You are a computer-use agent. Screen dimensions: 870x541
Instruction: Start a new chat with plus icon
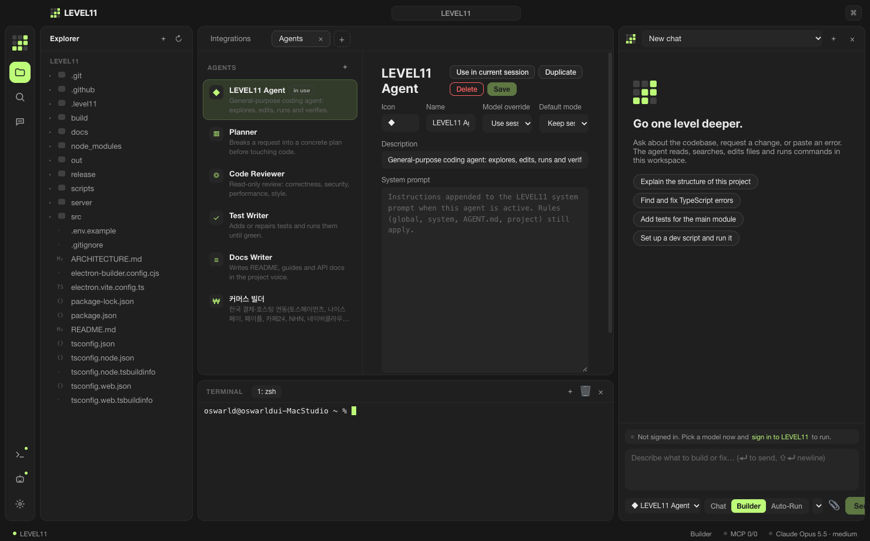[834, 39]
